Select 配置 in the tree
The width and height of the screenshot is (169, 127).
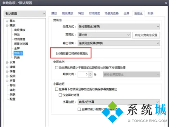coord(12,99)
